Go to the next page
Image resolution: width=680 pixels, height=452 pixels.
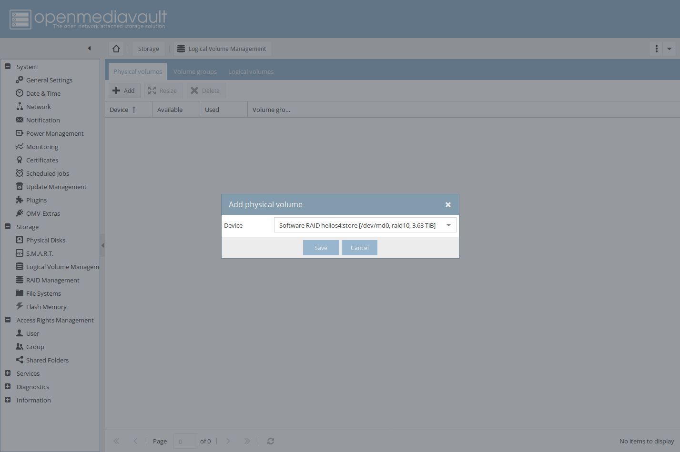228,441
